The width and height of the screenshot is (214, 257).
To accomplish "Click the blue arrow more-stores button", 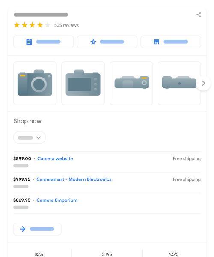I will click(x=37, y=229).
